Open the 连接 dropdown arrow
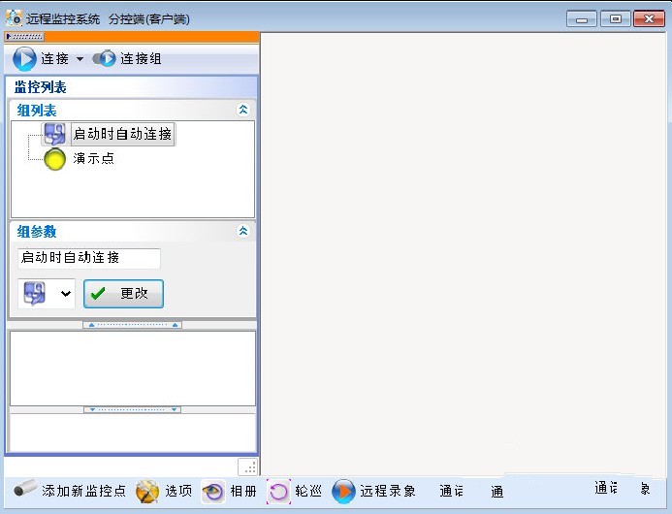The width and height of the screenshot is (672, 514). click(80, 59)
